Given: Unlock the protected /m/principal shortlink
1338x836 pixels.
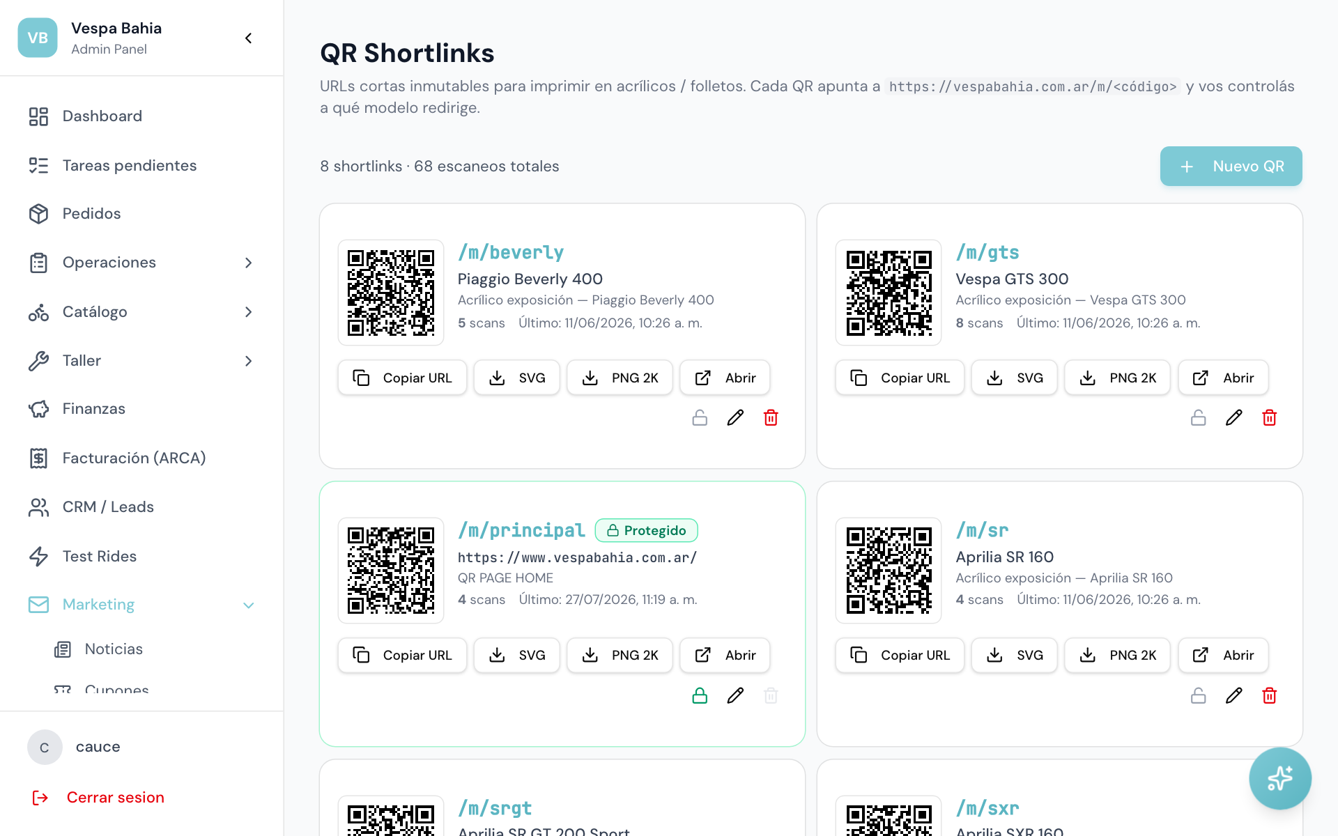Looking at the screenshot, I should pyautogui.click(x=700, y=695).
